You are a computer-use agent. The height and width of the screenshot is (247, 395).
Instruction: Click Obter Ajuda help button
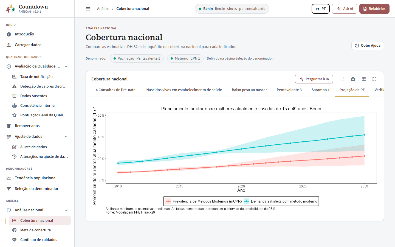point(368,46)
